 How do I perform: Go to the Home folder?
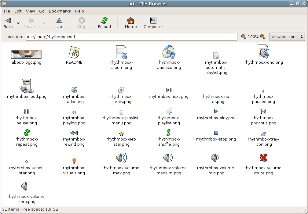(131, 23)
